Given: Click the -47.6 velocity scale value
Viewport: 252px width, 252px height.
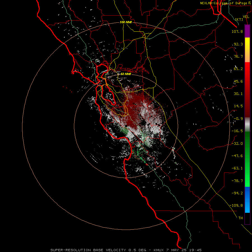Looking at the screenshot, I should [237, 156].
